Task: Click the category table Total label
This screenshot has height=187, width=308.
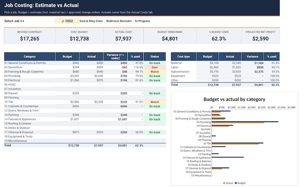Action: click(x=8, y=145)
